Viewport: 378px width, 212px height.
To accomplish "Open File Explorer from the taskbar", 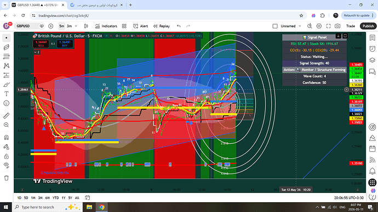I will 89,207.
